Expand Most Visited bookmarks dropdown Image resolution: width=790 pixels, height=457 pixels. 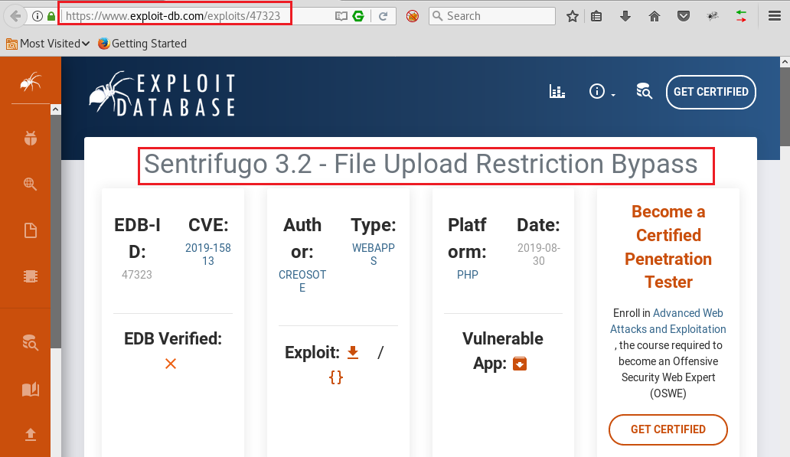click(48, 44)
